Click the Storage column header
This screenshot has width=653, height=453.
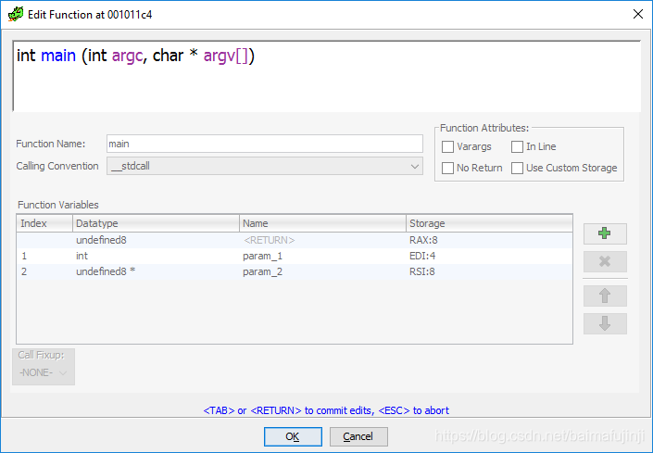click(x=489, y=223)
